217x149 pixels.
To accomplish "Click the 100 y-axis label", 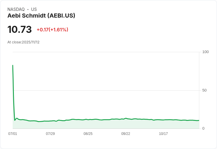I will pos(206,52).
